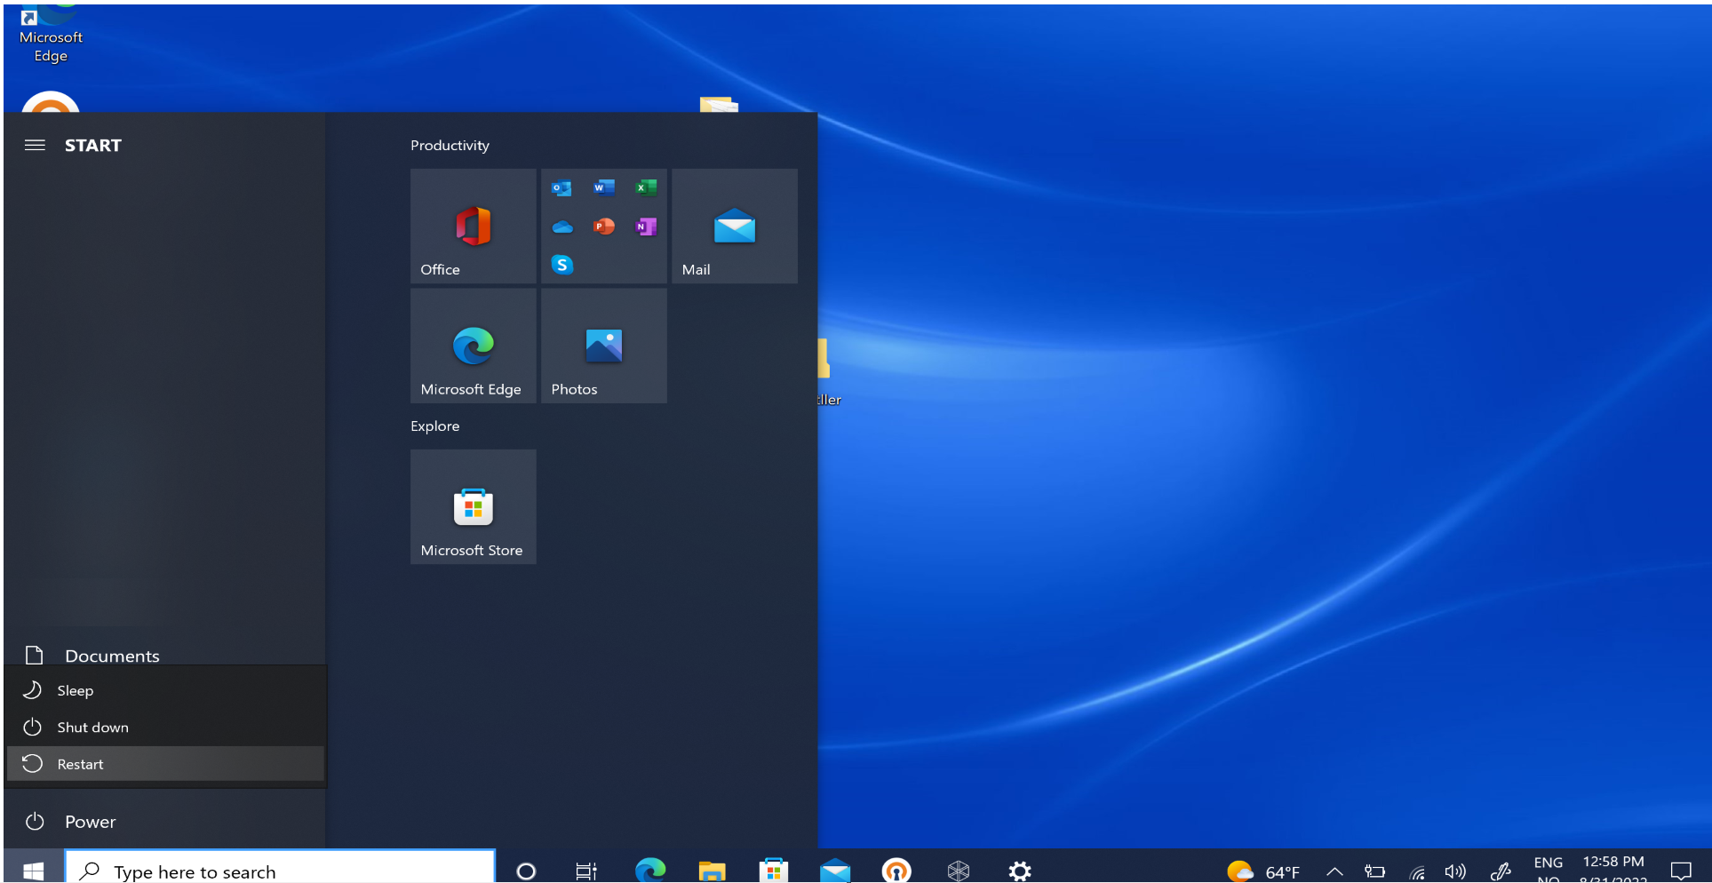Open Microsoft Store from the taskbar

click(x=774, y=871)
